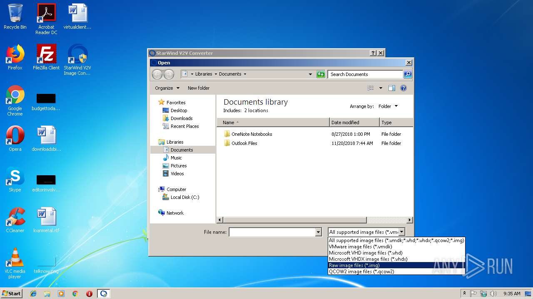Click the Windows Media Player taskbar icon
The height and width of the screenshot is (299, 533).
[61, 294]
